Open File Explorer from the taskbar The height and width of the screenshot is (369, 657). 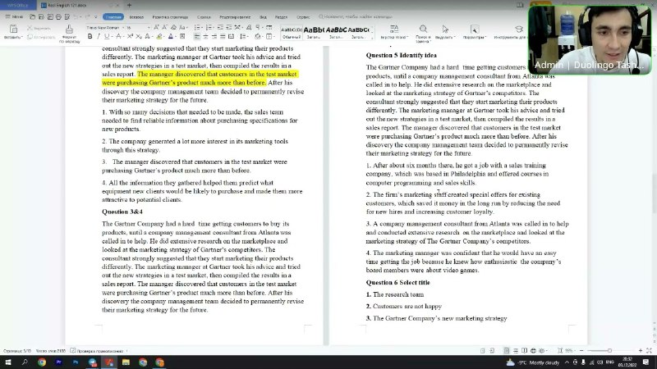(126, 362)
